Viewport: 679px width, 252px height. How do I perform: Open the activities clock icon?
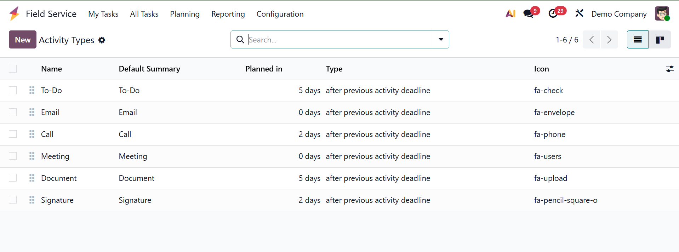(553, 14)
